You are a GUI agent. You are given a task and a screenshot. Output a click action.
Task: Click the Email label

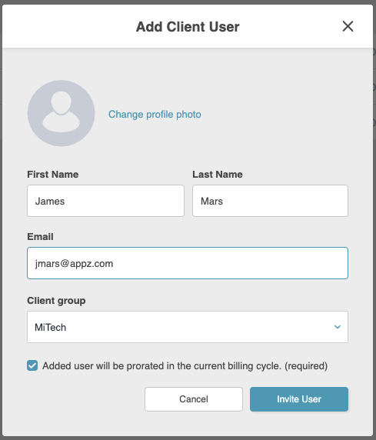point(40,237)
